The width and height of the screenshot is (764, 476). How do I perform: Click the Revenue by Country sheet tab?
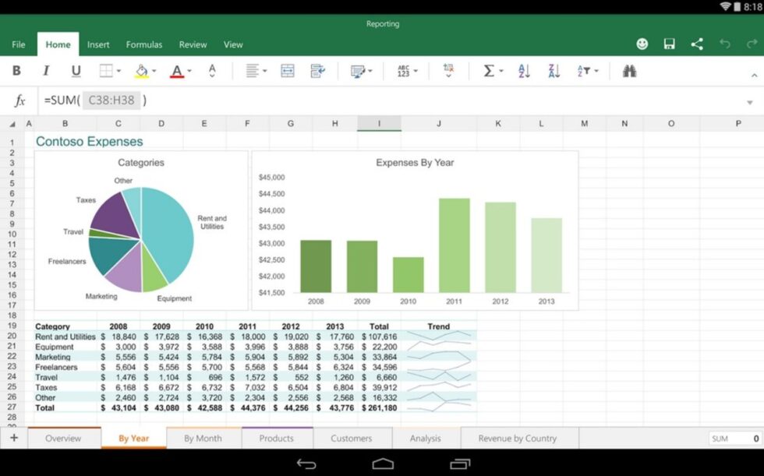519,438
